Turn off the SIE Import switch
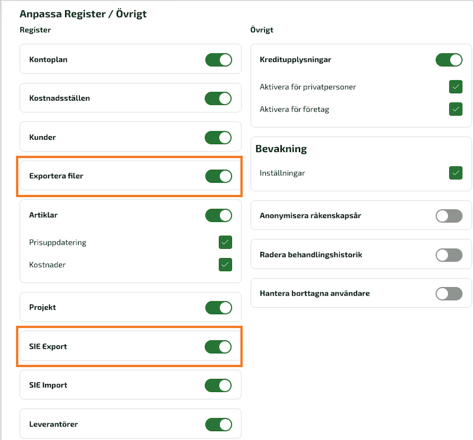The height and width of the screenshot is (440, 473). (218, 386)
